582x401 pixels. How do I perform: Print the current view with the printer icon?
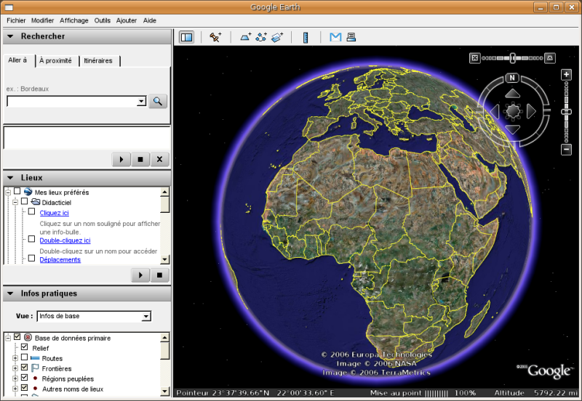tap(351, 37)
